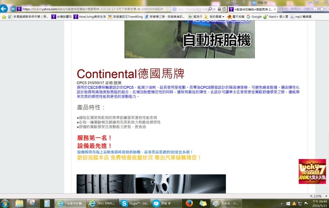
Task: Switch to the ORO TPMS Internet Explorer window
Action: [x=102, y=203]
